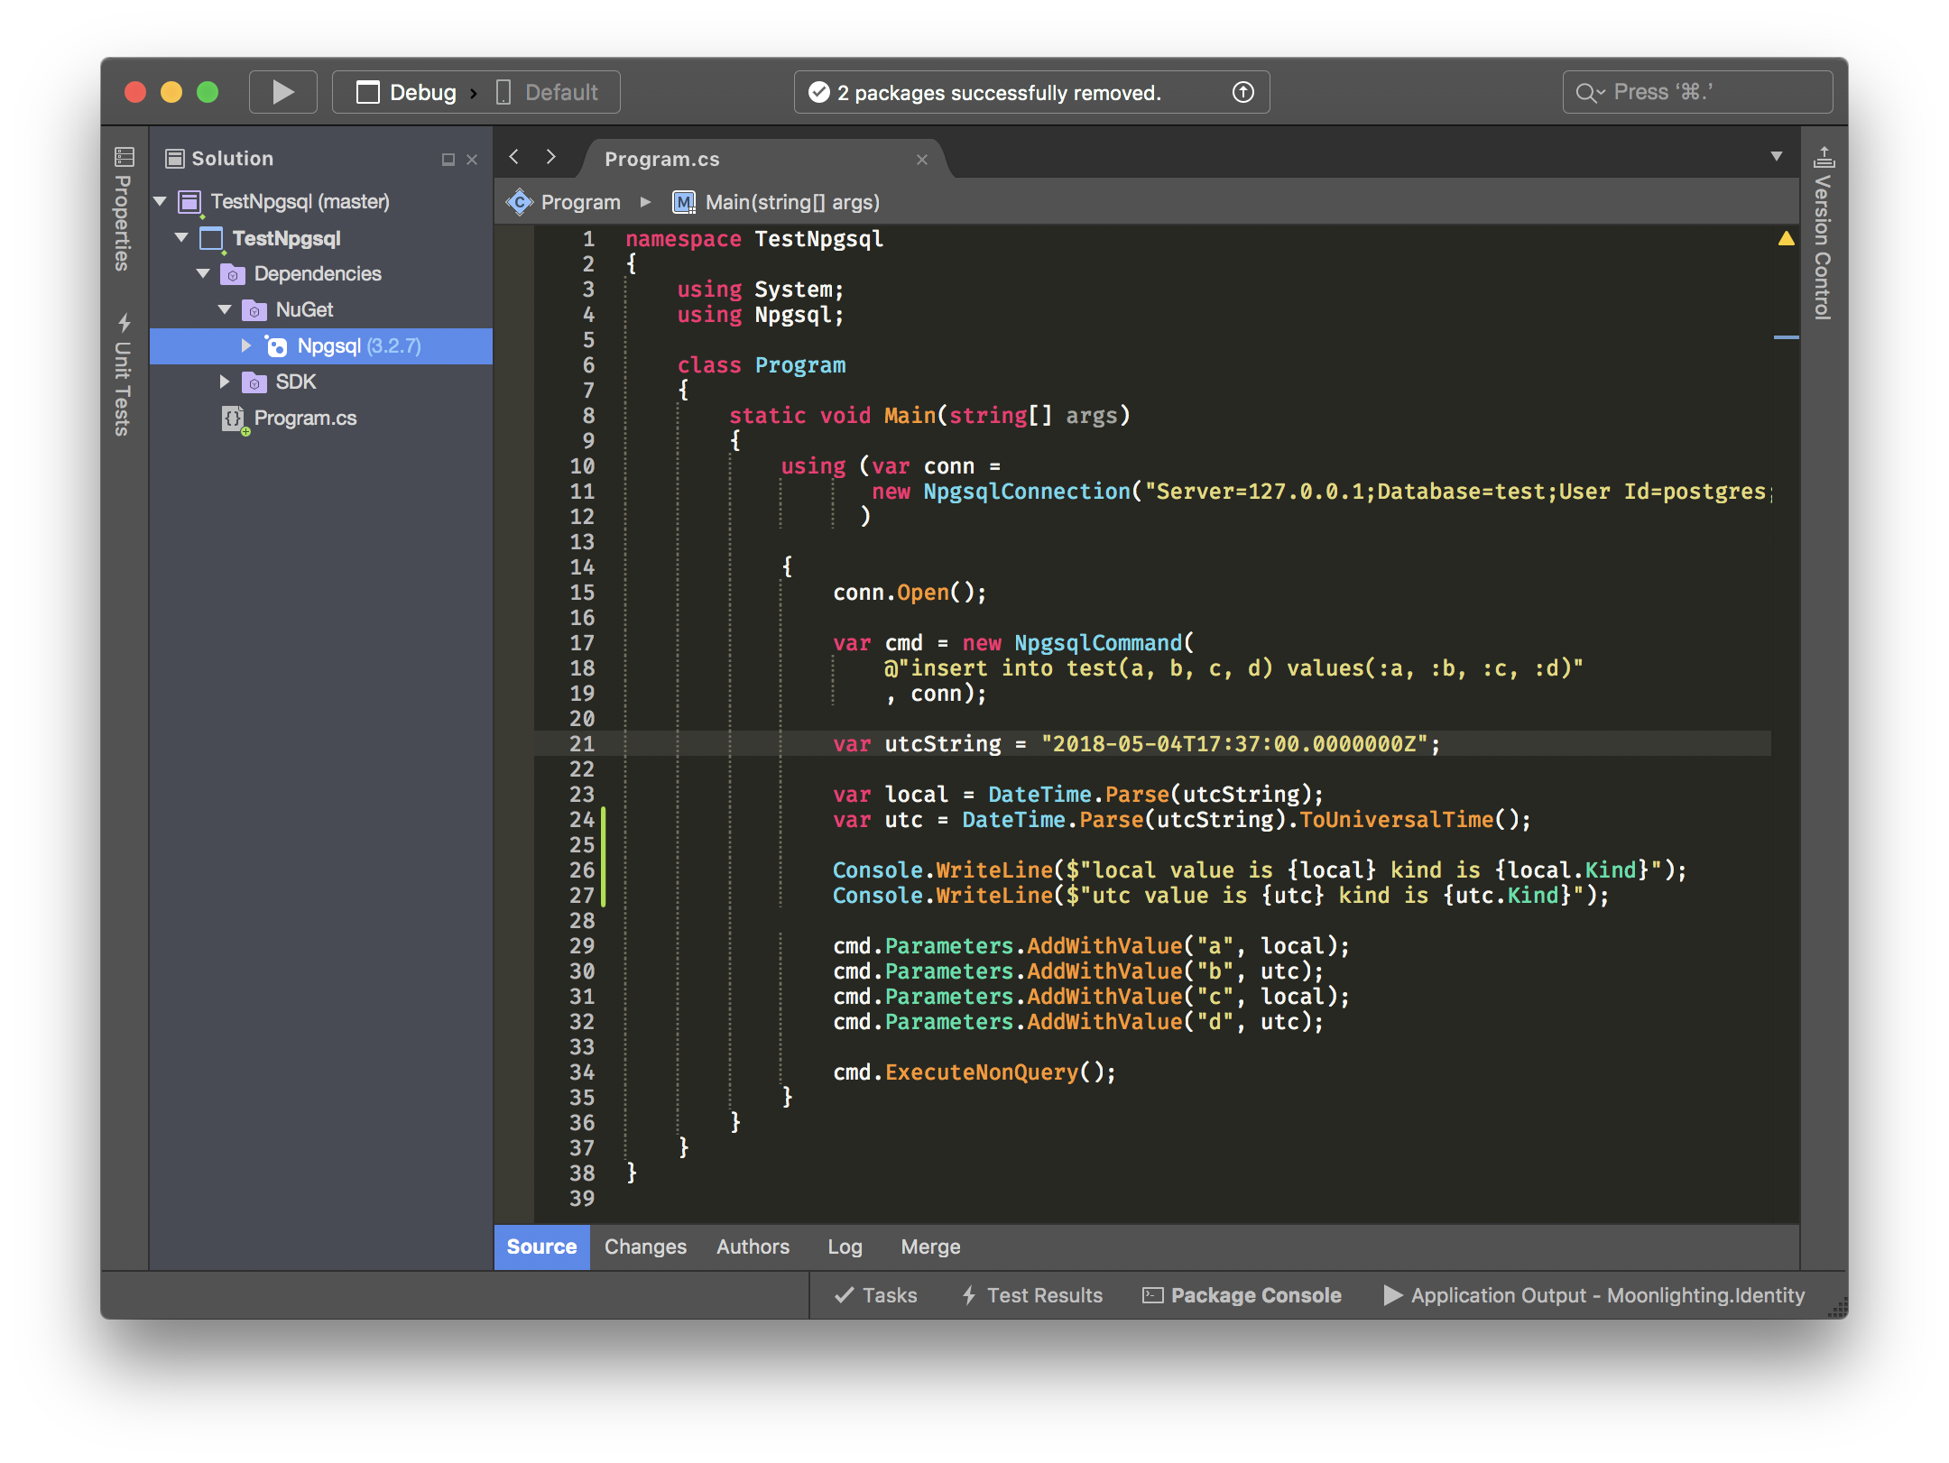Switch to the Changes tab

tap(644, 1247)
